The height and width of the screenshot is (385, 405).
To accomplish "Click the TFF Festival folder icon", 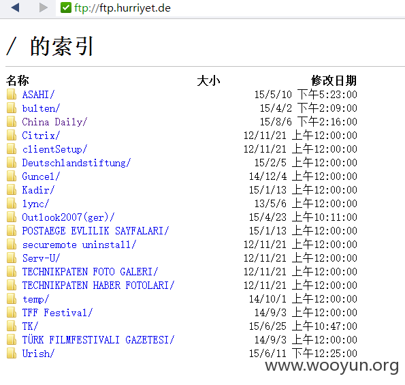I will point(12,312).
